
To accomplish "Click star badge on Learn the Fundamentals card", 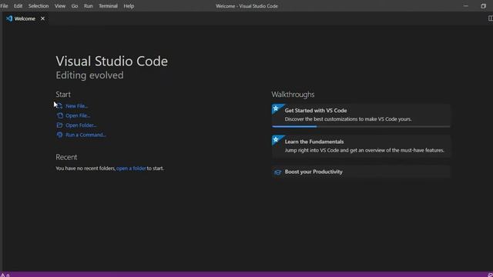I will (276, 139).
